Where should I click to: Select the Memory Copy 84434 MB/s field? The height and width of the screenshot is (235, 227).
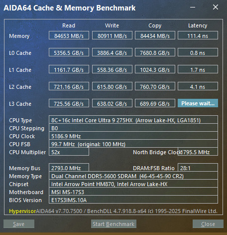tap(155, 35)
